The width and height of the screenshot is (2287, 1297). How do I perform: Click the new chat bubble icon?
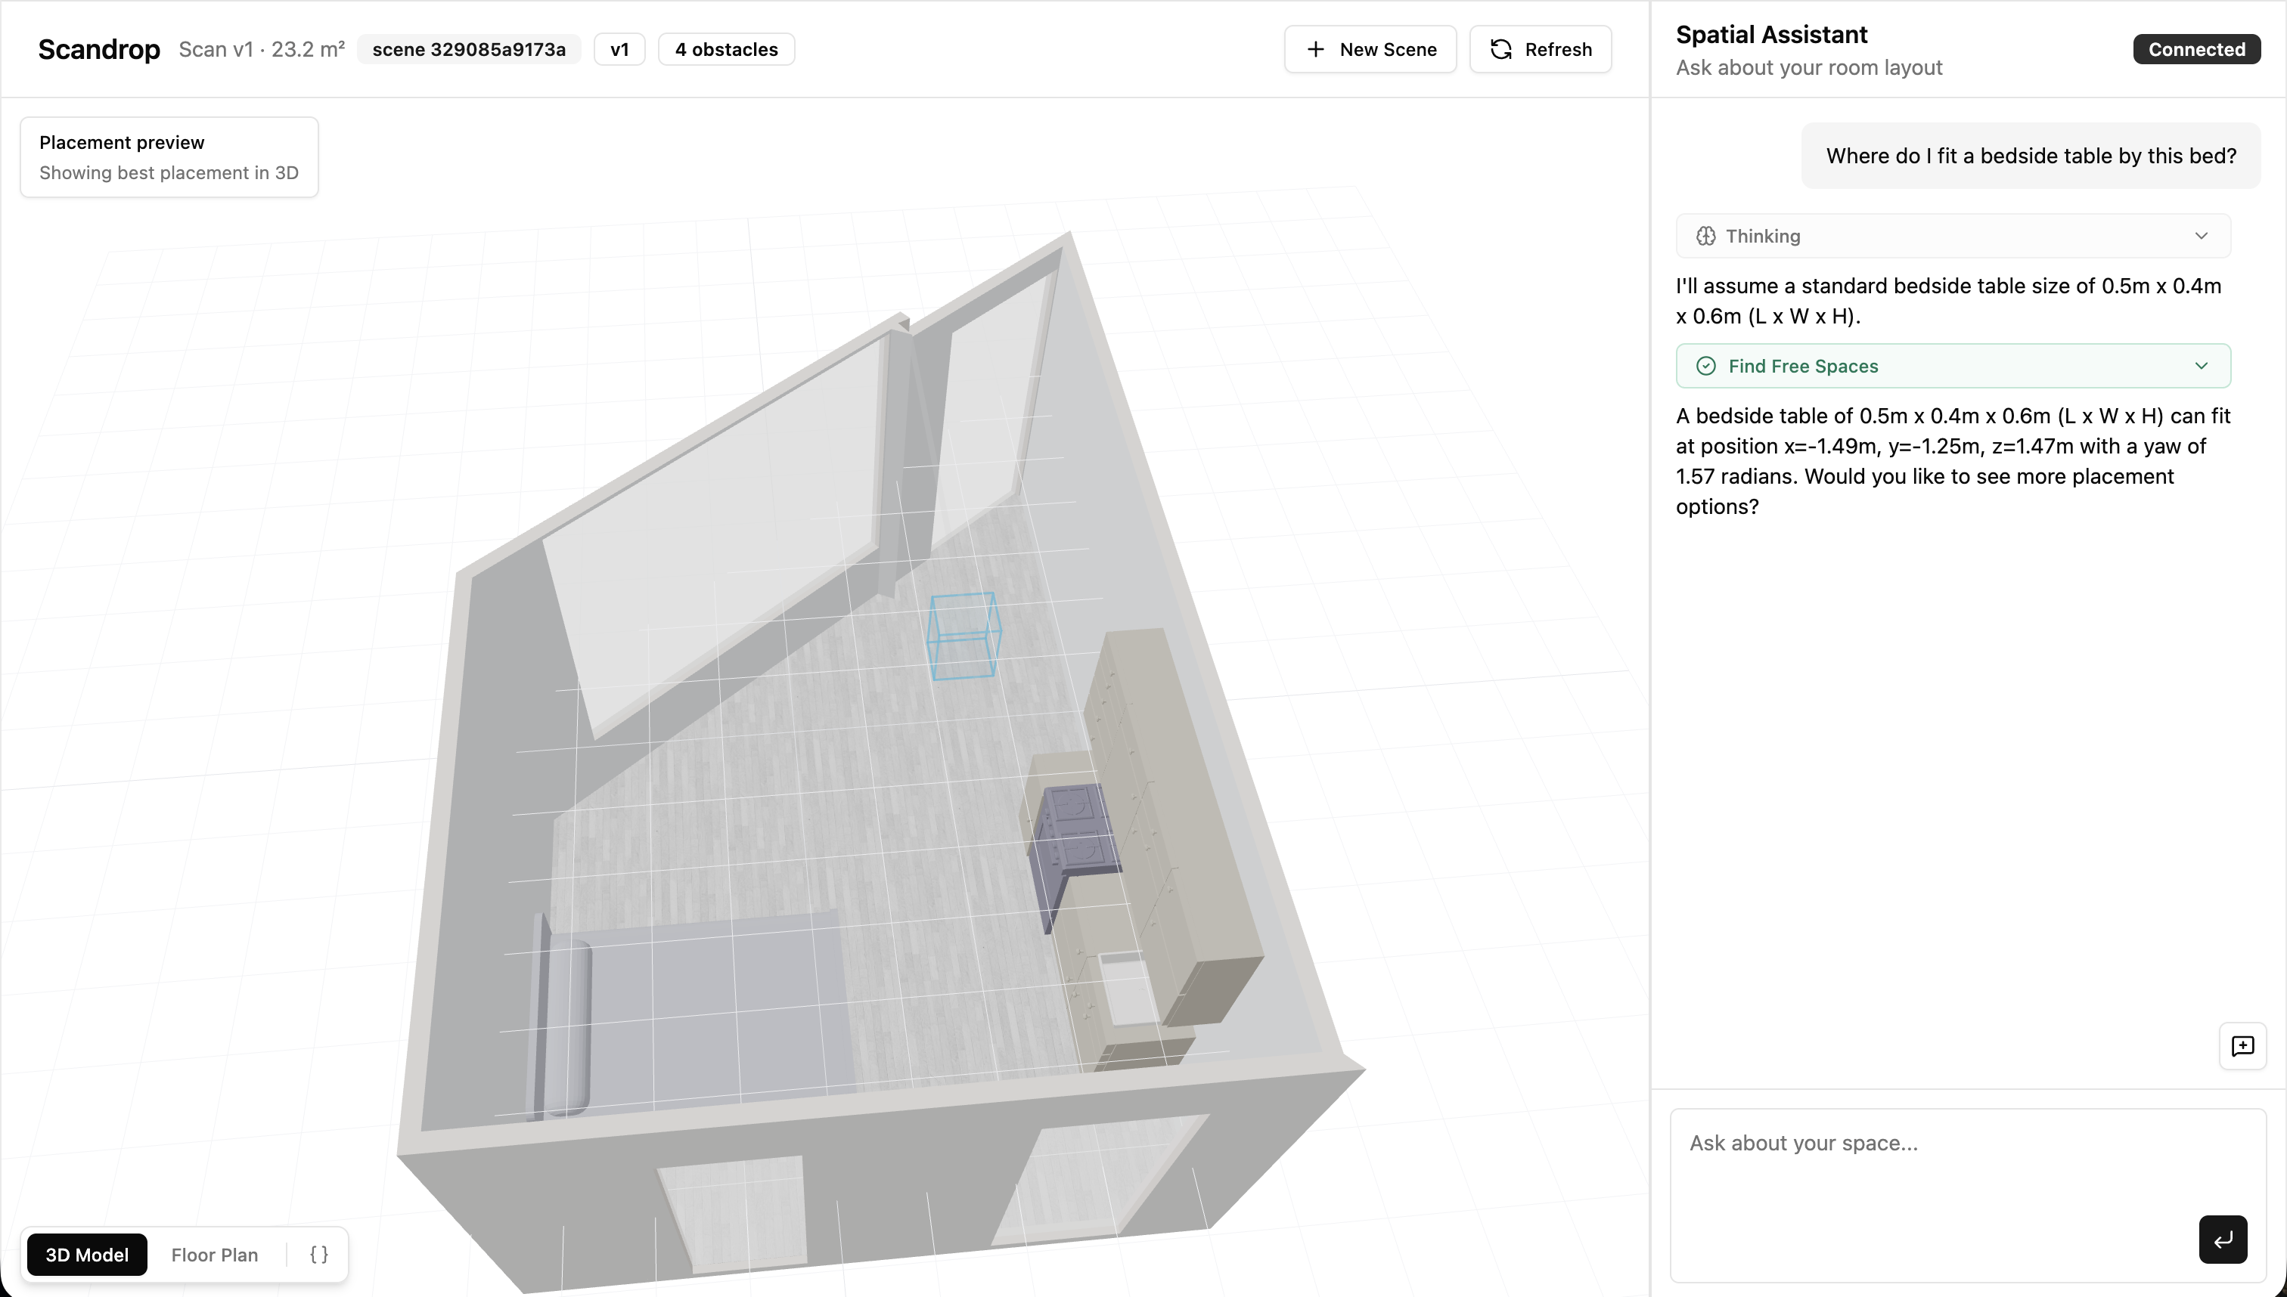2242,1046
